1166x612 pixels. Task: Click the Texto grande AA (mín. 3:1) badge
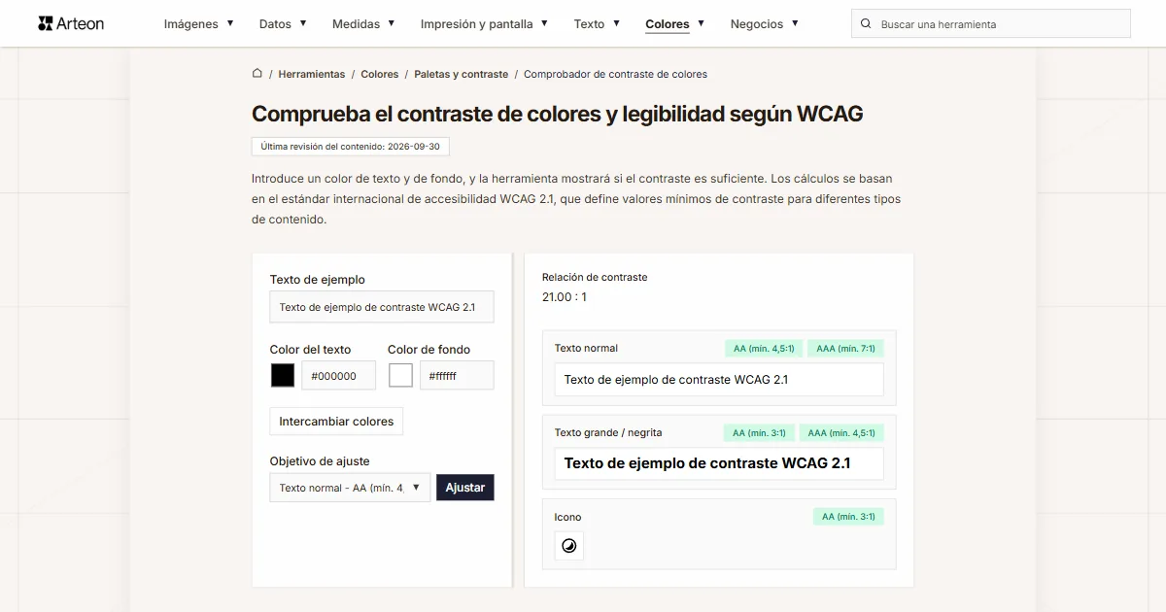pos(759,432)
